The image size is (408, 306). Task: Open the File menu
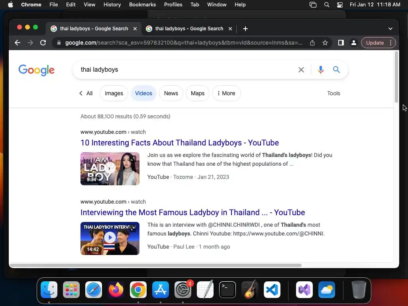tap(54, 5)
